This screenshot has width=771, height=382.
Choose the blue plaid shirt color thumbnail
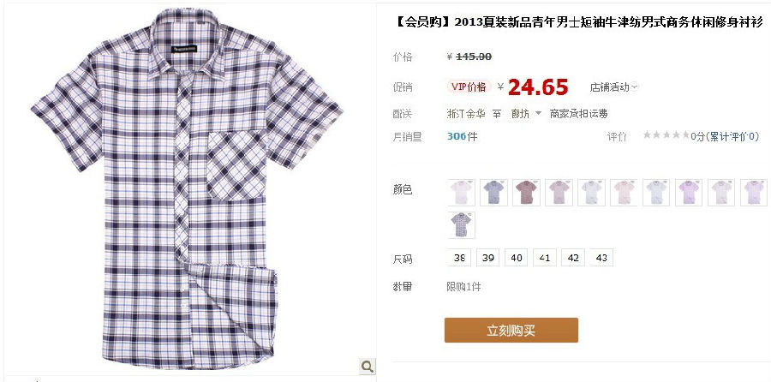[493, 192]
